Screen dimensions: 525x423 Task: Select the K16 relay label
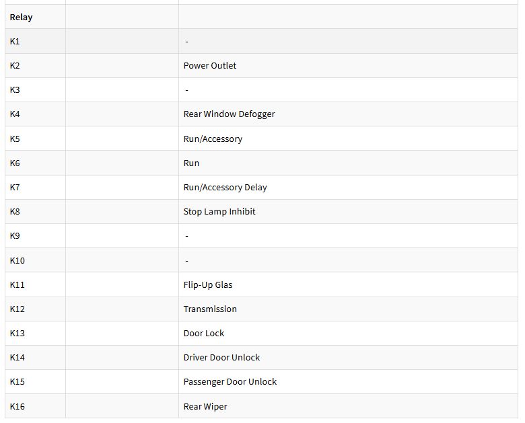[x=17, y=406]
